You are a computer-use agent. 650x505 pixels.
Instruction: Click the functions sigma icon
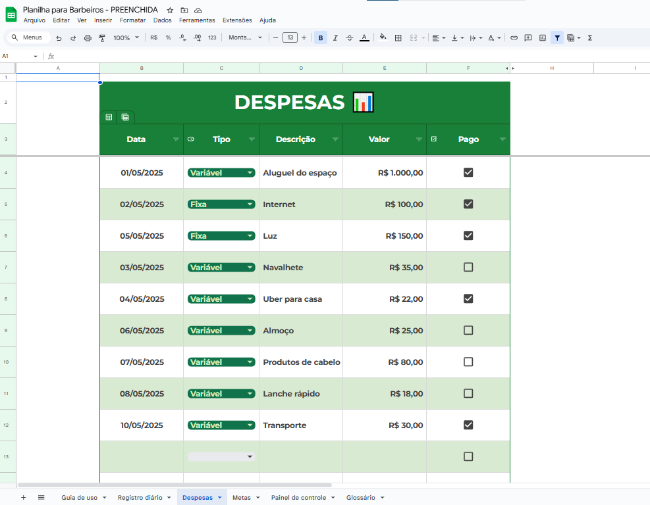(x=589, y=37)
